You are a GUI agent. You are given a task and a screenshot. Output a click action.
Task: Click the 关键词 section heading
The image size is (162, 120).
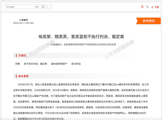[22, 55]
